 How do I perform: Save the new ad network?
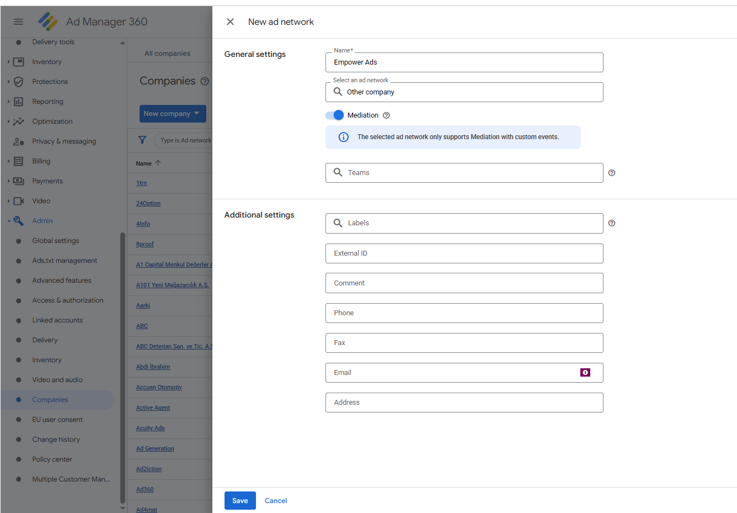pos(240,500)
